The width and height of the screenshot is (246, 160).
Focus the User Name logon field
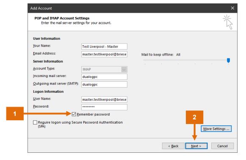[x=104, y=99]
